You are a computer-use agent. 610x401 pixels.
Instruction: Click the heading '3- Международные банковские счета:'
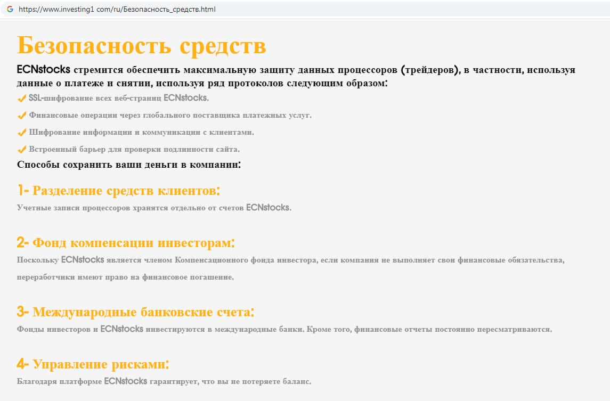[x=136, y=312]
